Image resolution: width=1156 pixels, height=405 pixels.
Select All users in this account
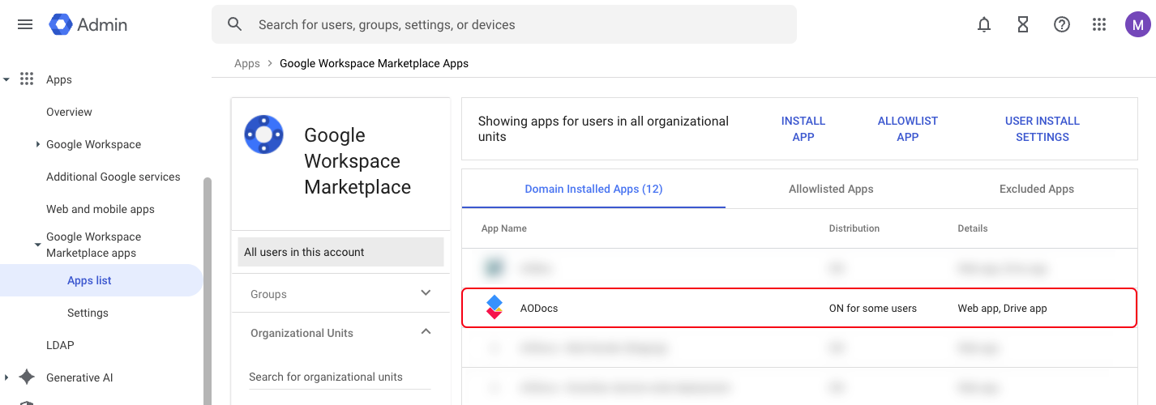pyautogui.click(x=340, y=252)
